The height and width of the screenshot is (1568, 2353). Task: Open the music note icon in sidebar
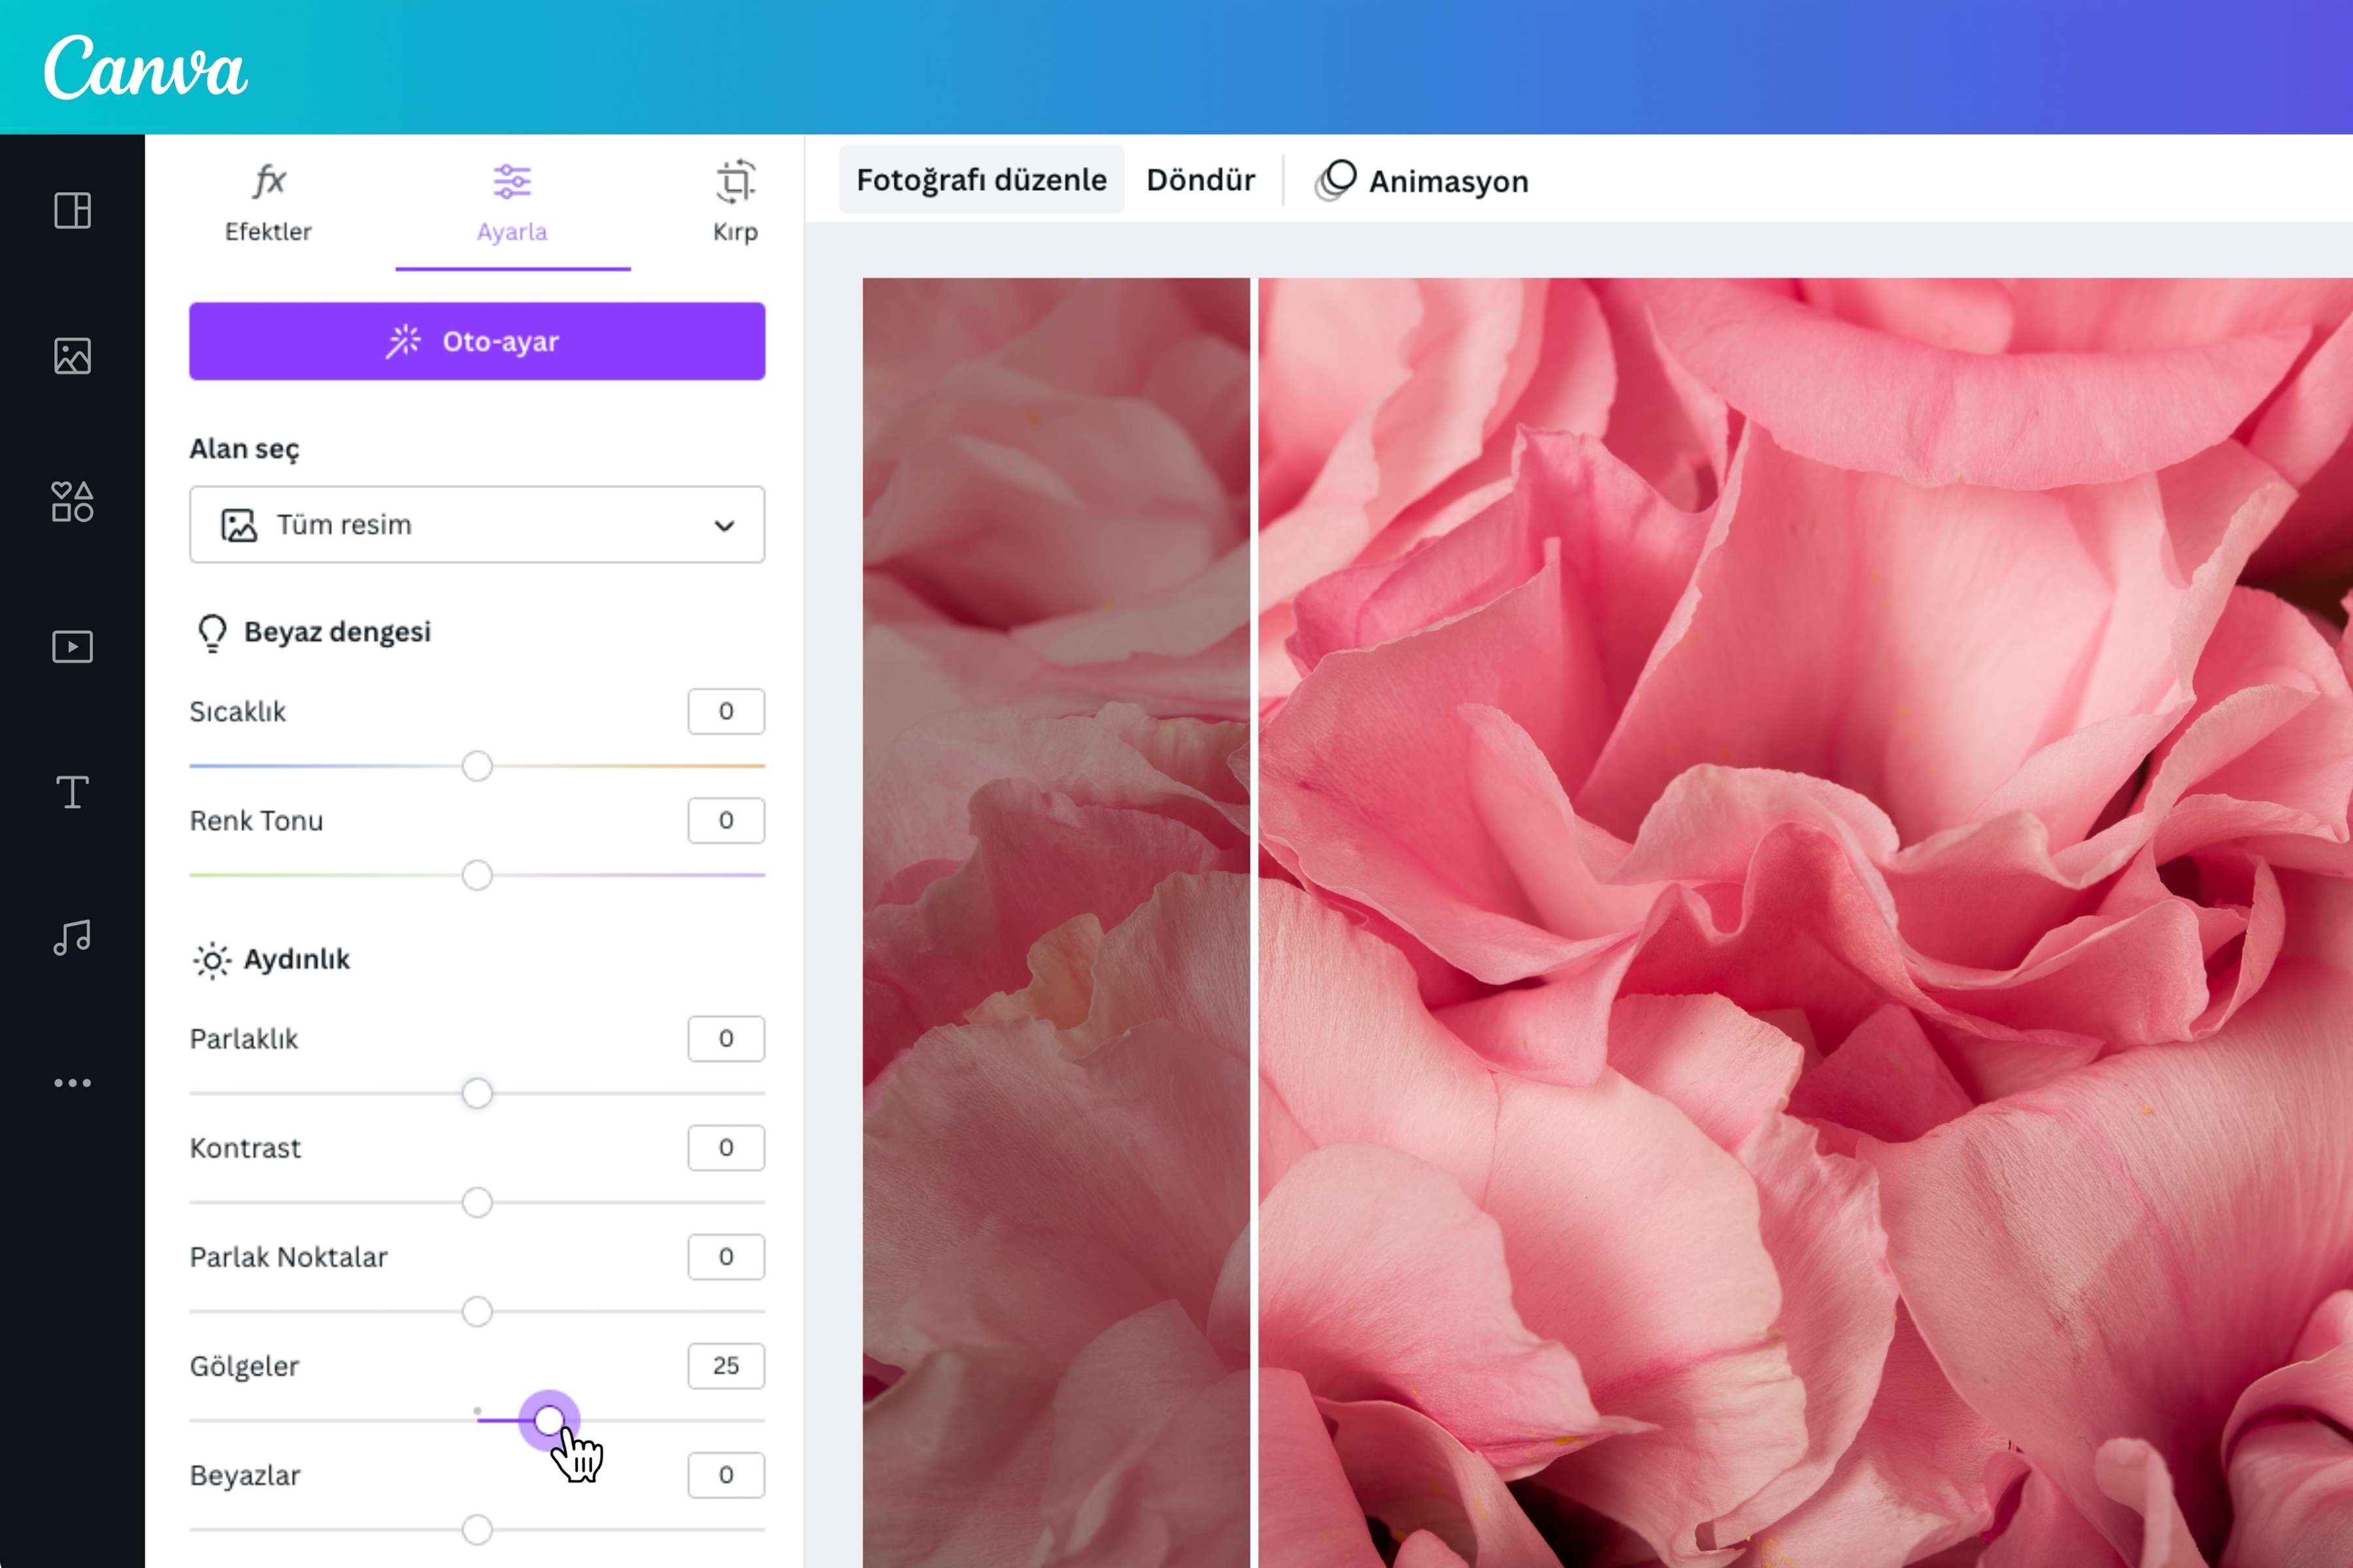pyautogui.click(x=72, y=937)
